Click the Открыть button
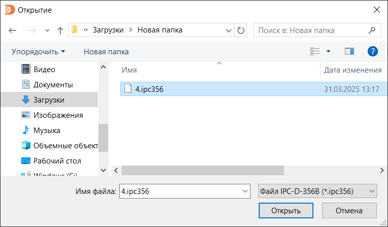This screenshot has width=388, height=227. 286,211
